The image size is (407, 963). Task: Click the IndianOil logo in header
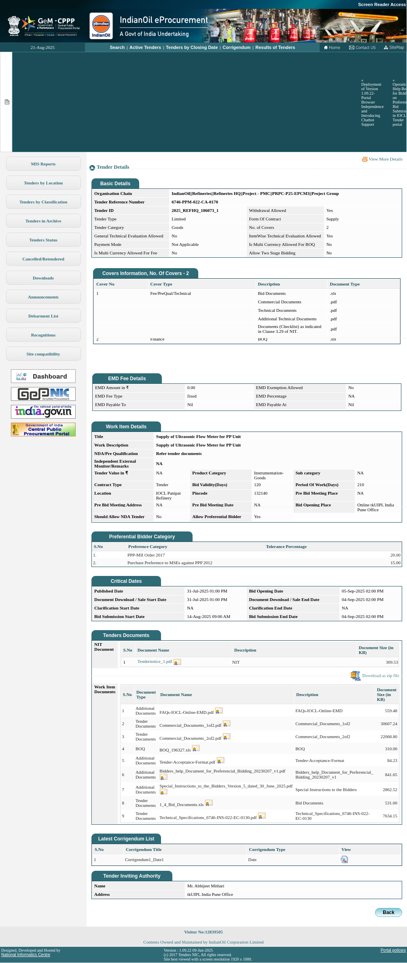[101, 26]
